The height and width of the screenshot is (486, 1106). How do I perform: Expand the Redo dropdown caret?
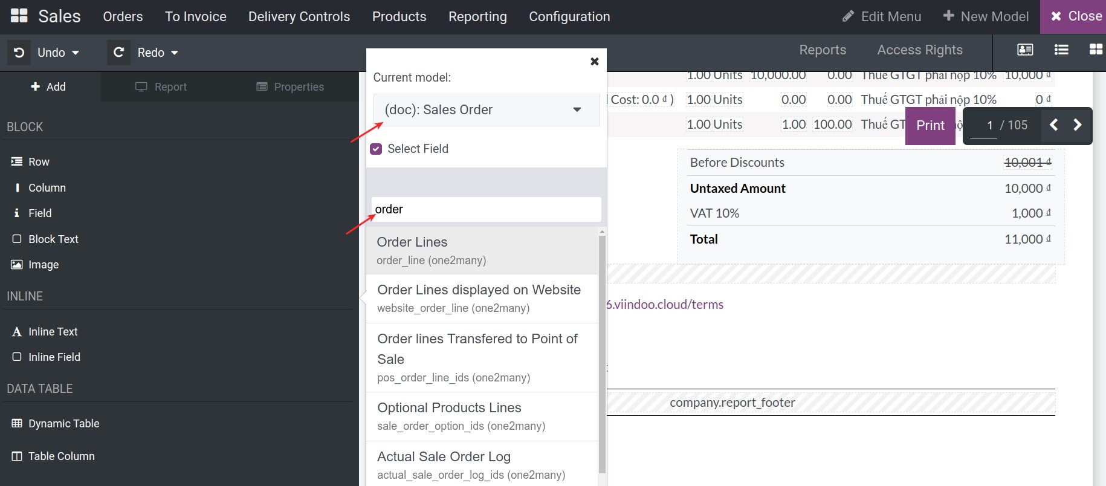coord(175,53)
